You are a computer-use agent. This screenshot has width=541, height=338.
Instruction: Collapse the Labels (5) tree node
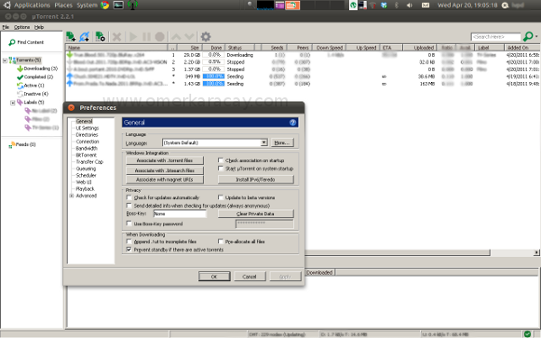(x=13, y=103)
